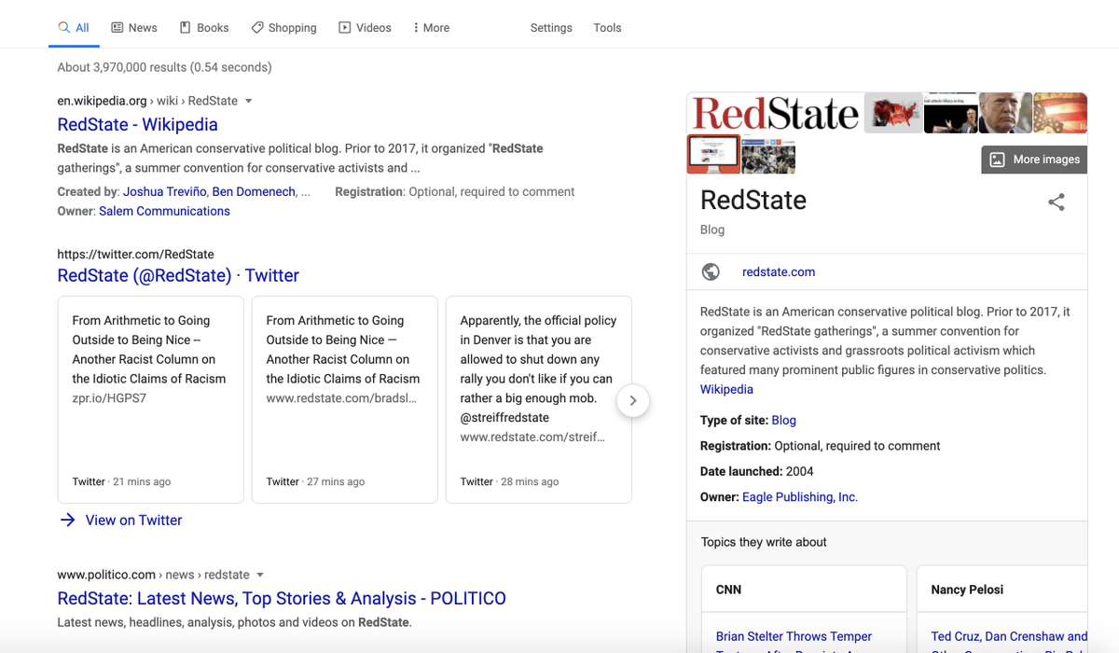Open Eagle Publishing, Inc. link
The width and height of the screenshot is (1119, 653).
click(x=800, y=497)
